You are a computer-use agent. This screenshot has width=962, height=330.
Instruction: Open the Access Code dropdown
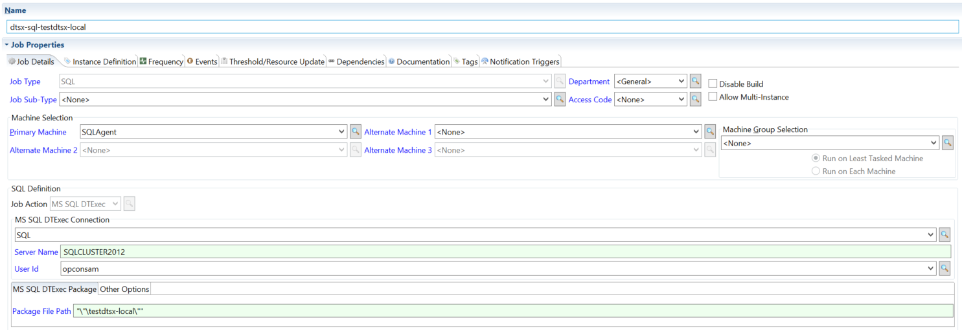[x=681, y=100]
